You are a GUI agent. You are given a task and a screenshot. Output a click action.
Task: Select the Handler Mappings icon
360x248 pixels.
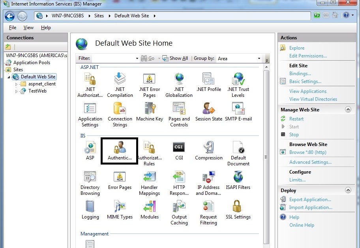[149, 180]
